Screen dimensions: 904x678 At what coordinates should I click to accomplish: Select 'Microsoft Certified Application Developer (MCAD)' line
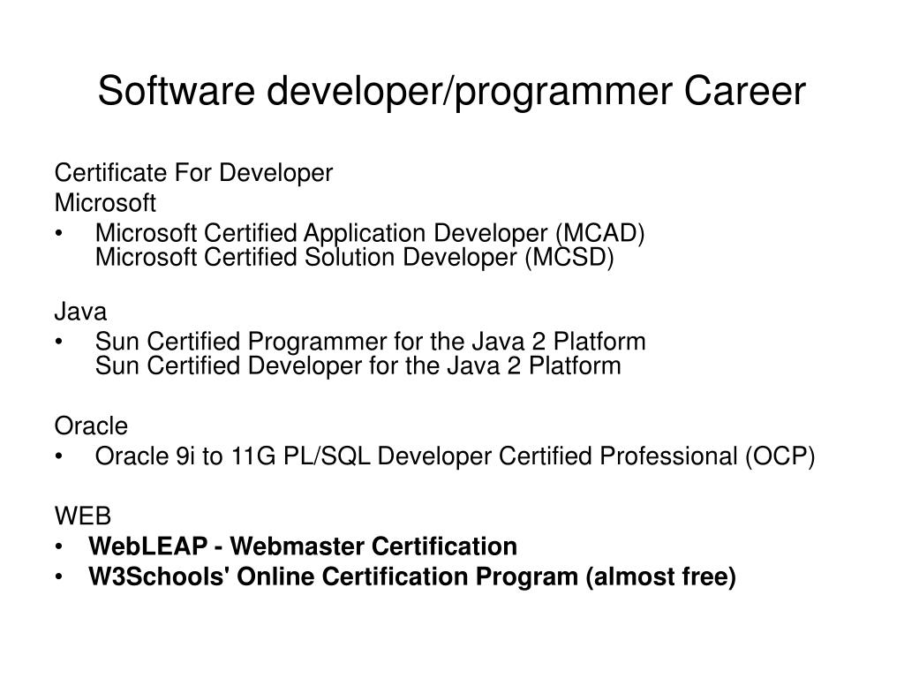pos(370,233)
